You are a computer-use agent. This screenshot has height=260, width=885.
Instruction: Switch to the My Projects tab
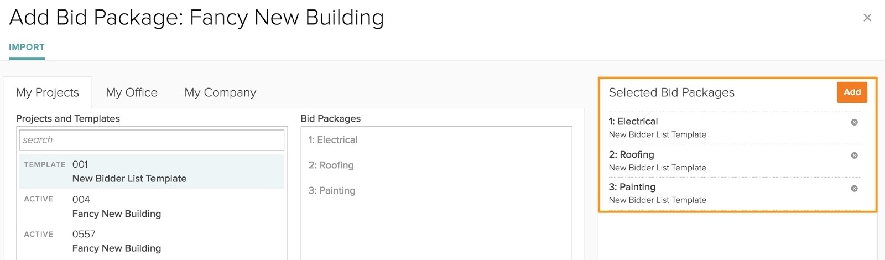point(48,93)
